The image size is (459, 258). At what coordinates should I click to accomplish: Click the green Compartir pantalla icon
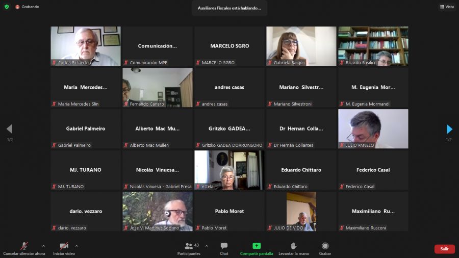[257, 246]
